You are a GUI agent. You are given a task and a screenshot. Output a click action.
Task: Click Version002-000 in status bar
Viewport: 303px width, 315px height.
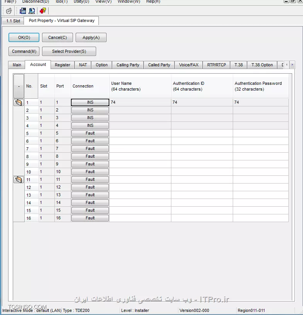194,311
